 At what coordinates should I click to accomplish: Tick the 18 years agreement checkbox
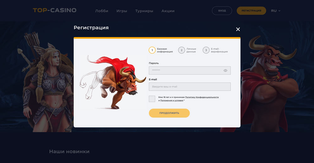(x=152, y=99)
